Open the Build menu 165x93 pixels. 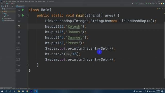(x=26, y=1)
